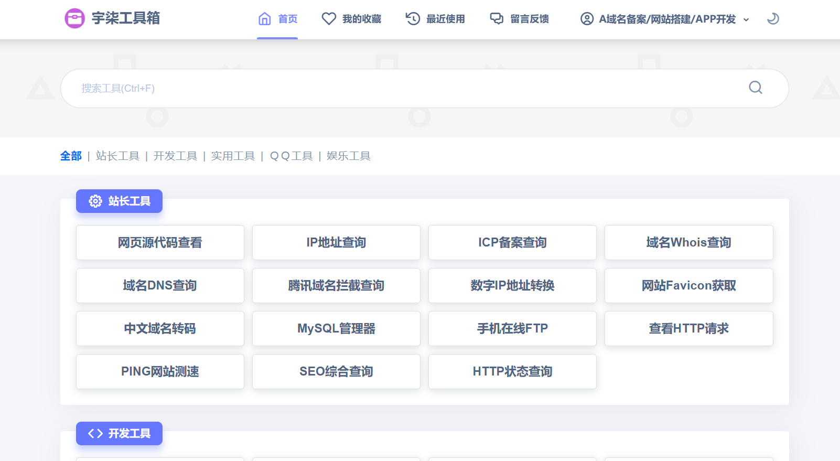Viewport: 840px width, 461px height.
Task: Open the 查看HTTP请求 tool
Action: pos(689,328)
